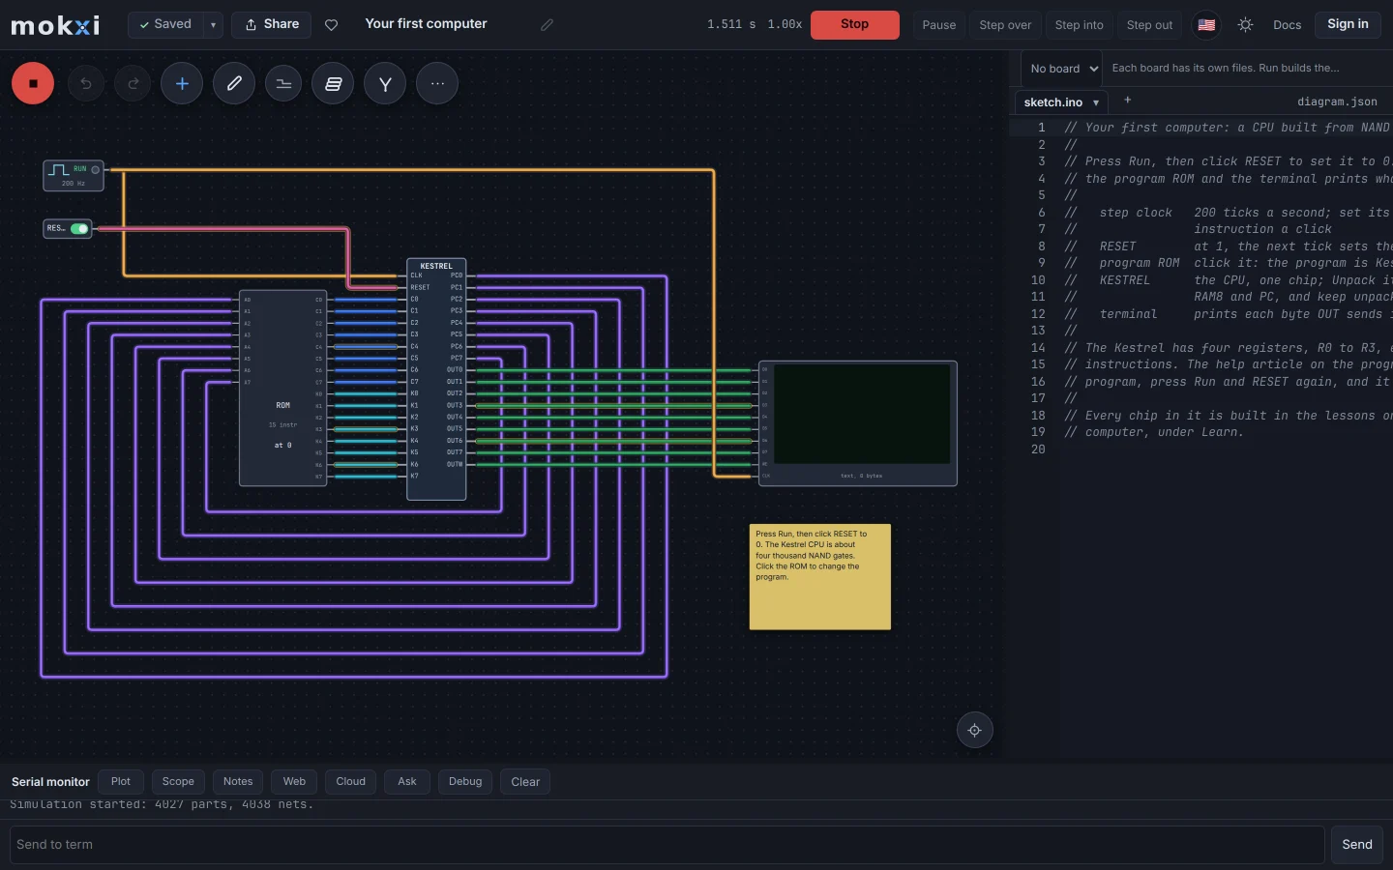Click the pencil rename project icon
The image size is (1393, 870).
(x=547, y=25)
